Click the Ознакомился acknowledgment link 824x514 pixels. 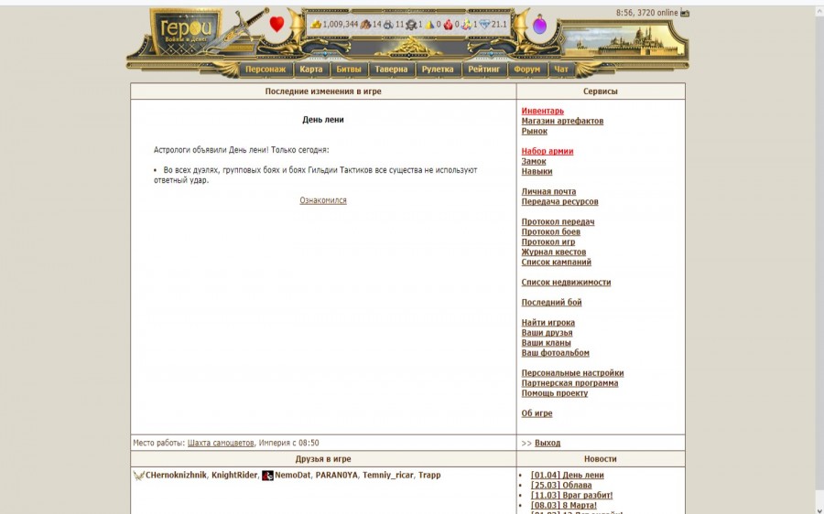323,200
